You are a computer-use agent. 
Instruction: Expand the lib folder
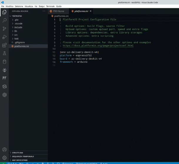[13, 31]
